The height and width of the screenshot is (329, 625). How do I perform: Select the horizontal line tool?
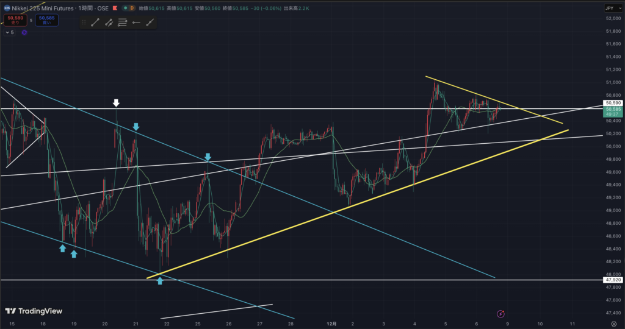tap(136, 23)
